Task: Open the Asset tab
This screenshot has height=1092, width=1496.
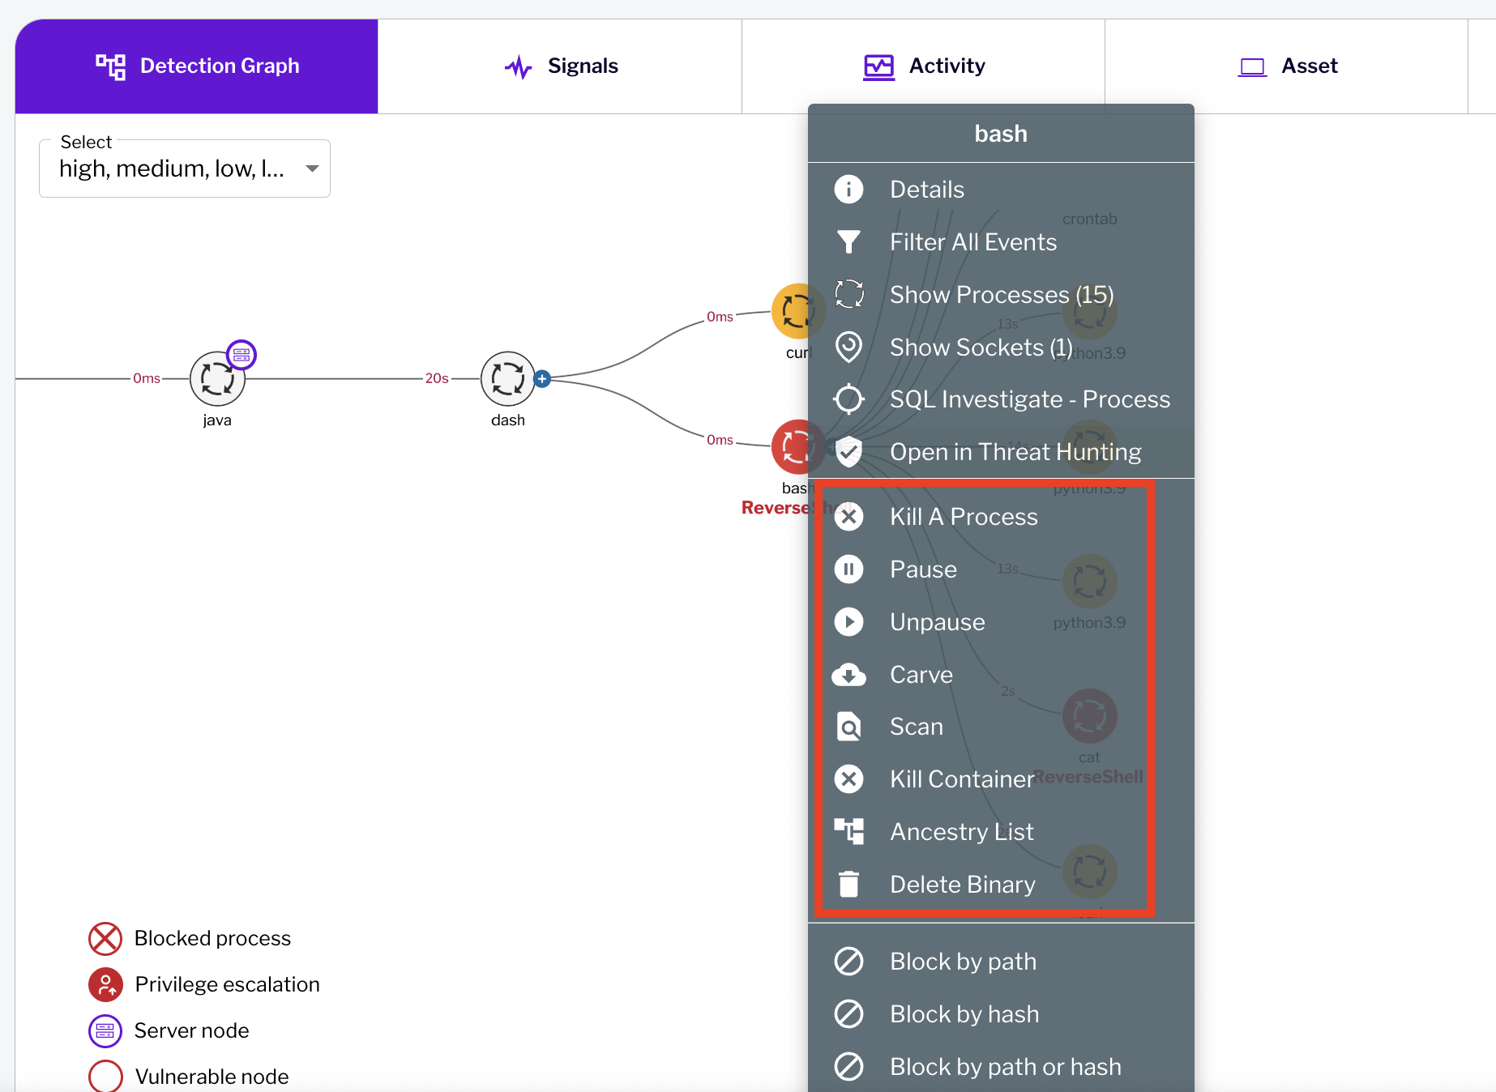Action: coord(1286,66)
